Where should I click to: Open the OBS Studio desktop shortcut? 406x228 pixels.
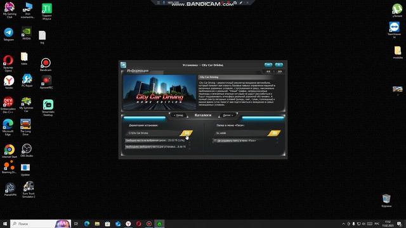point(27,150)
